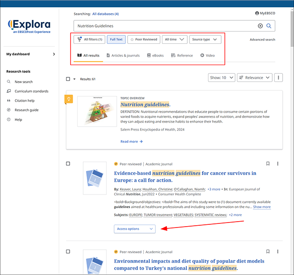Bookmark the cancer survivors article
The image size is (294, 275).
coord(268,164)
